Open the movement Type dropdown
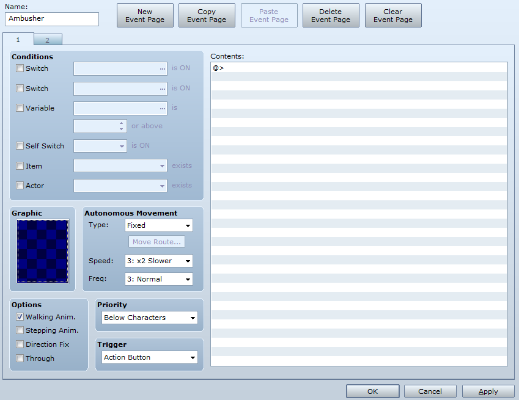Screen dimensions: 519x400 tap(158, 225)
